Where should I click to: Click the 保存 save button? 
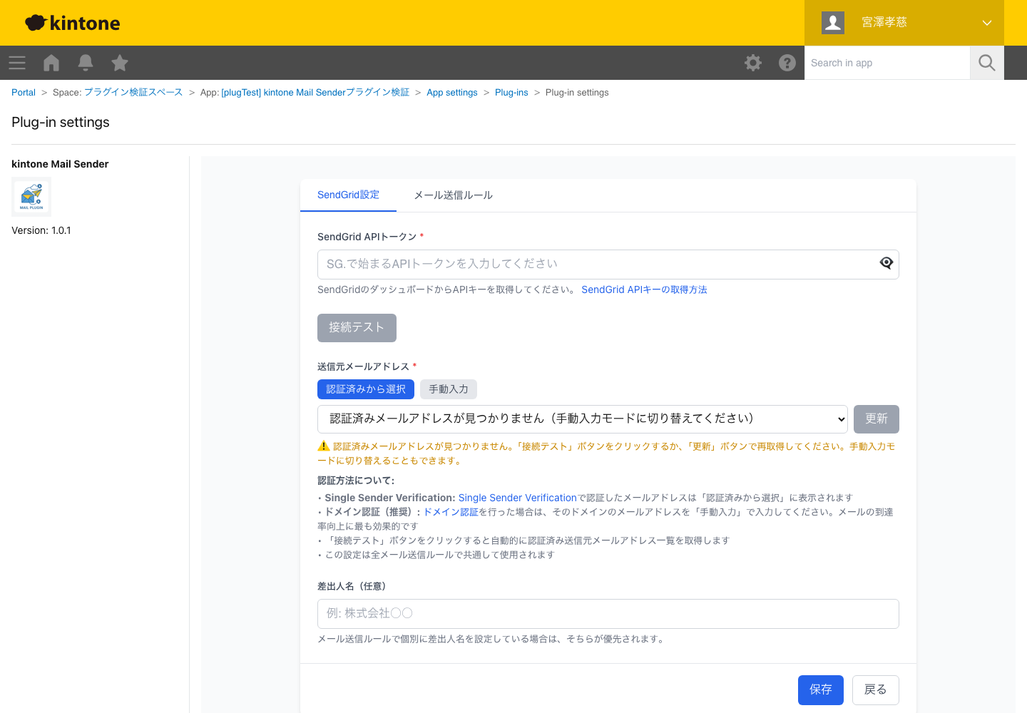tap(820, 689)
